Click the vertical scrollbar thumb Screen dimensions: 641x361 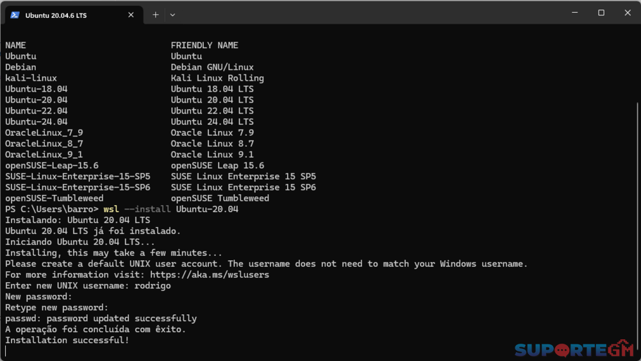[637, 224]
